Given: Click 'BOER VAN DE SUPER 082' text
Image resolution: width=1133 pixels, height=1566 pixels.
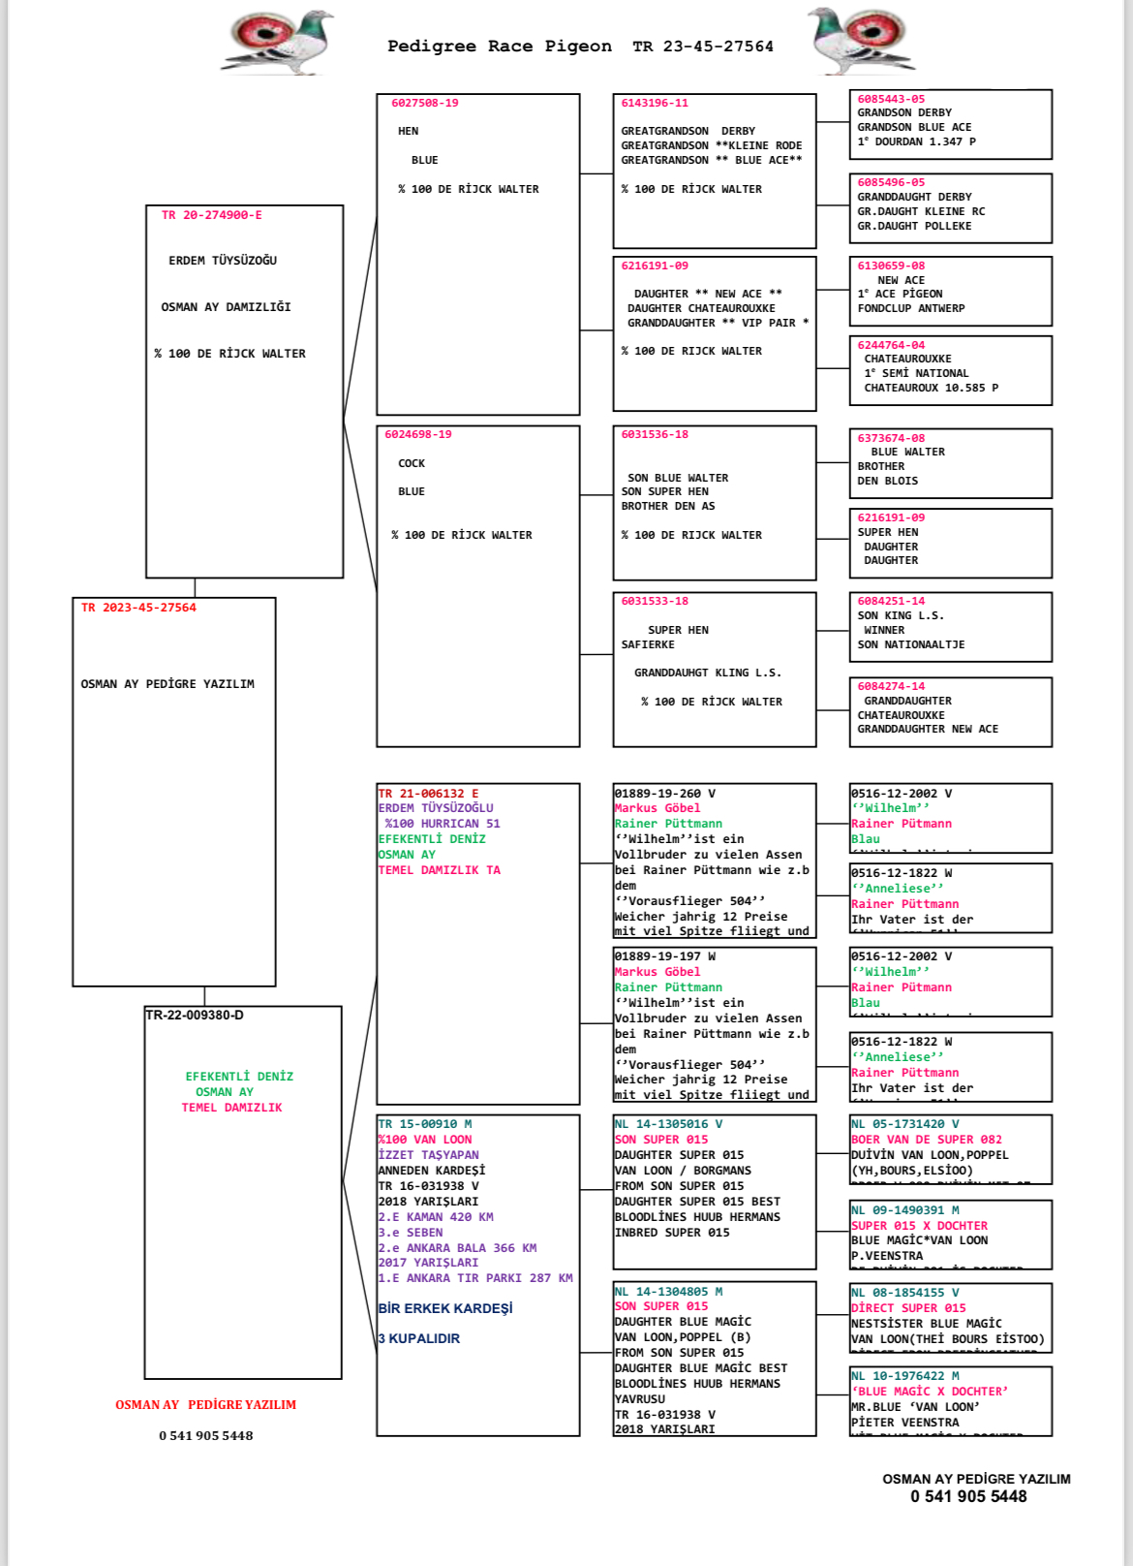Looking at the screenshot, I should tap(927, 1140).
